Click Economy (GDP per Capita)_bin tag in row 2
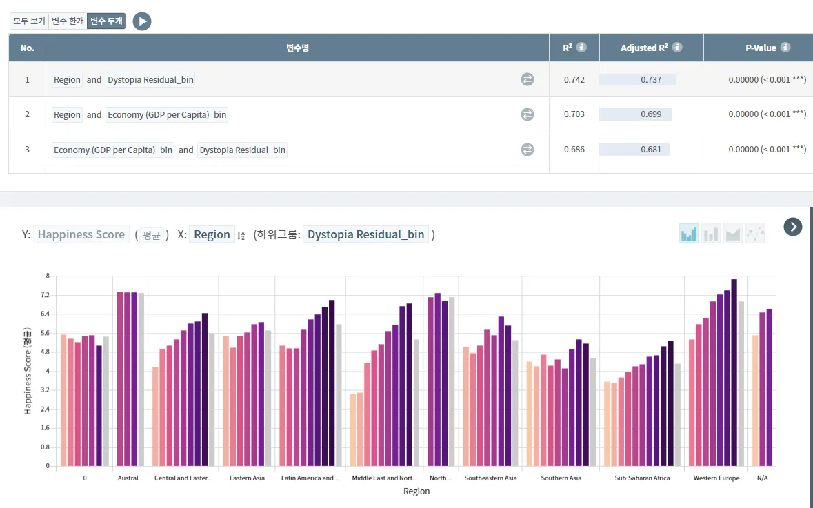This screenshot has width=813, height=508. click(167, 114)
